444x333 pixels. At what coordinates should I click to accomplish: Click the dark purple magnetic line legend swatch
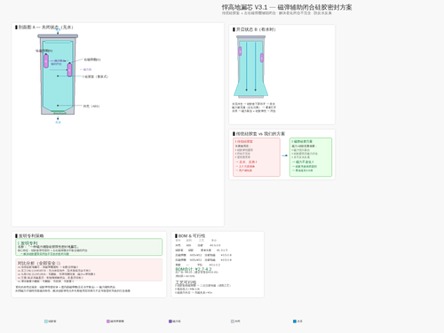pyautogui.click(x=170, y=321)
